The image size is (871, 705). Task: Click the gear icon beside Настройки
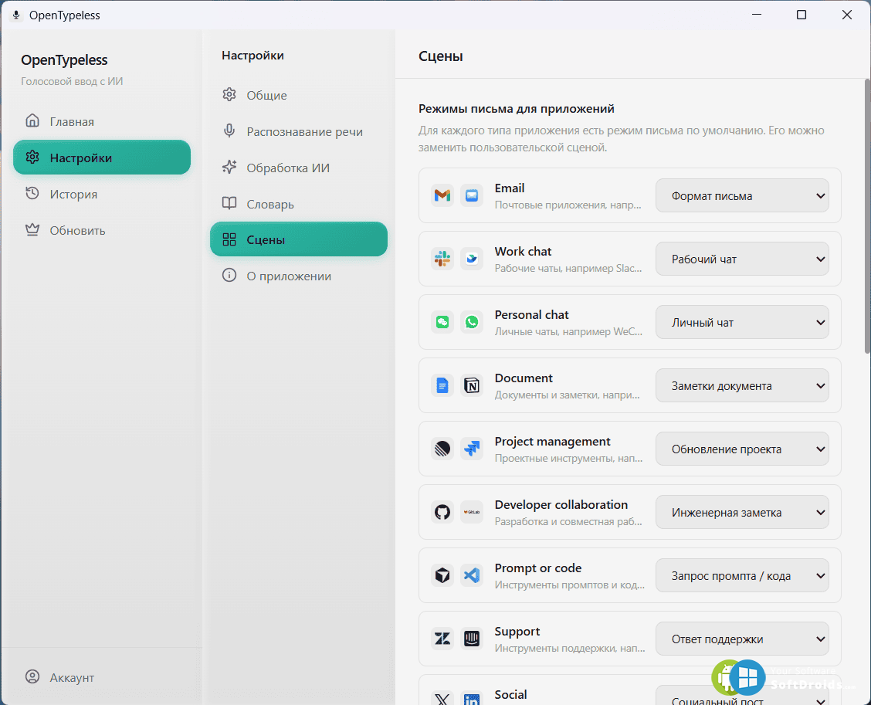(x=32, y=158)
